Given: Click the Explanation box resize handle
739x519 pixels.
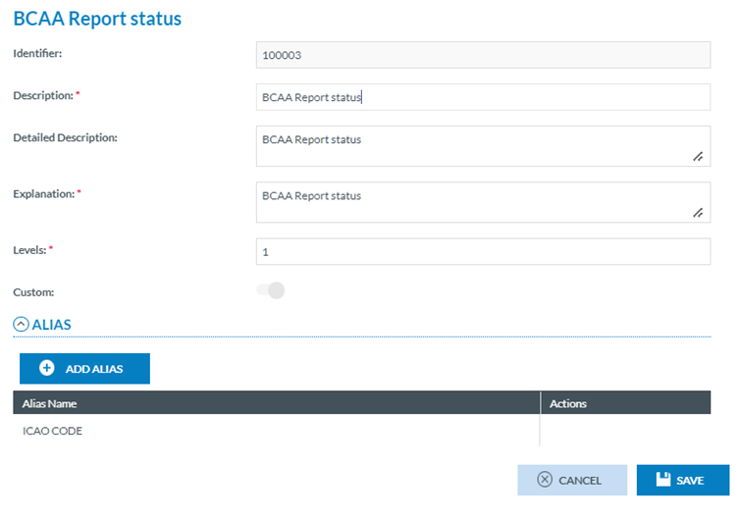Looking at the screenshot, I should click(x=698, y=212).
